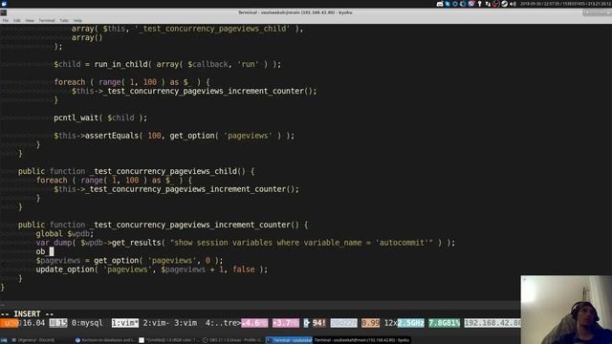Screen dimensions: 612x344
Task: Click the date and time clock
Action: coord(565,4)
